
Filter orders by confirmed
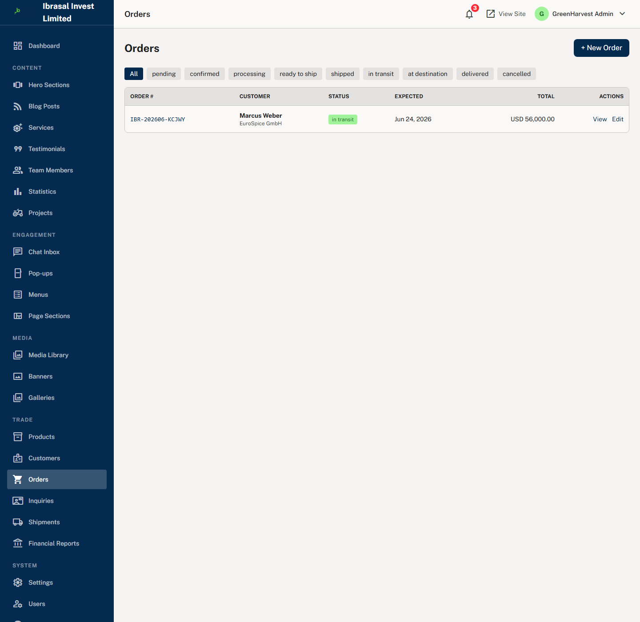pyautogui.click(x=204, y=74)
